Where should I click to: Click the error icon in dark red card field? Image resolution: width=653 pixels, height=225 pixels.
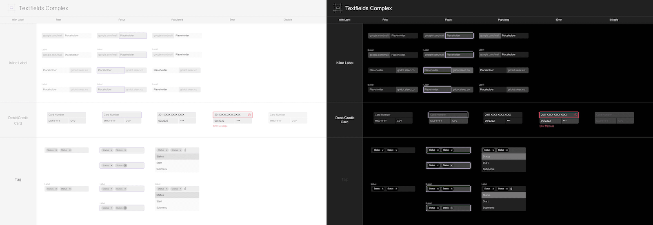pos(576,115)
